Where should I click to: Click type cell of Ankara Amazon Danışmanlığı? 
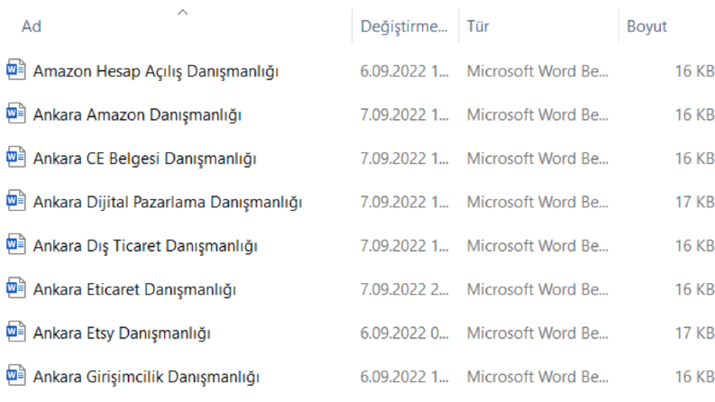click(x=537, y=114)
